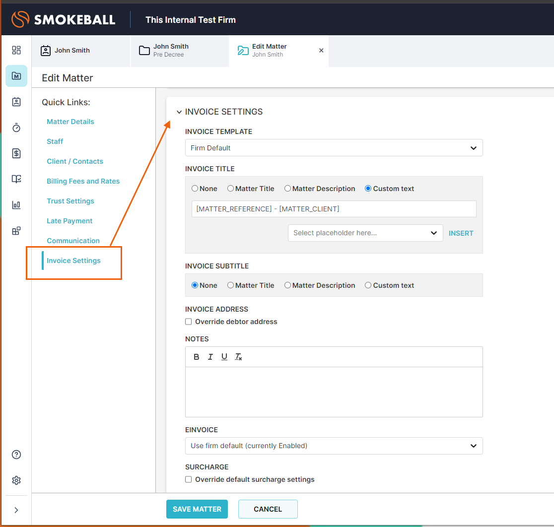
Task: Open the eInvoice firm default dropdown
Action: (x=334, y=446)
